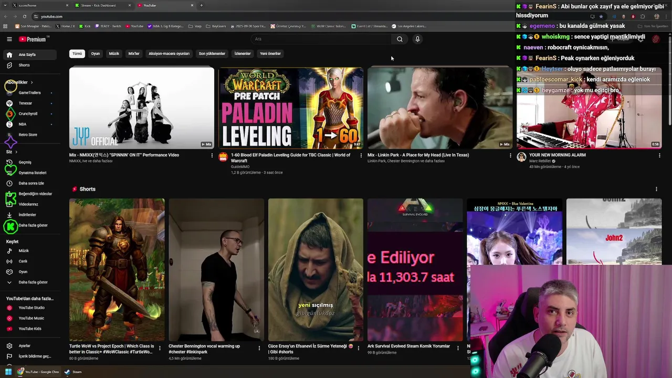Screen dimensions: 672x378
Task: Open YouTube Studio from the sidebar
Action: point(30,308)
